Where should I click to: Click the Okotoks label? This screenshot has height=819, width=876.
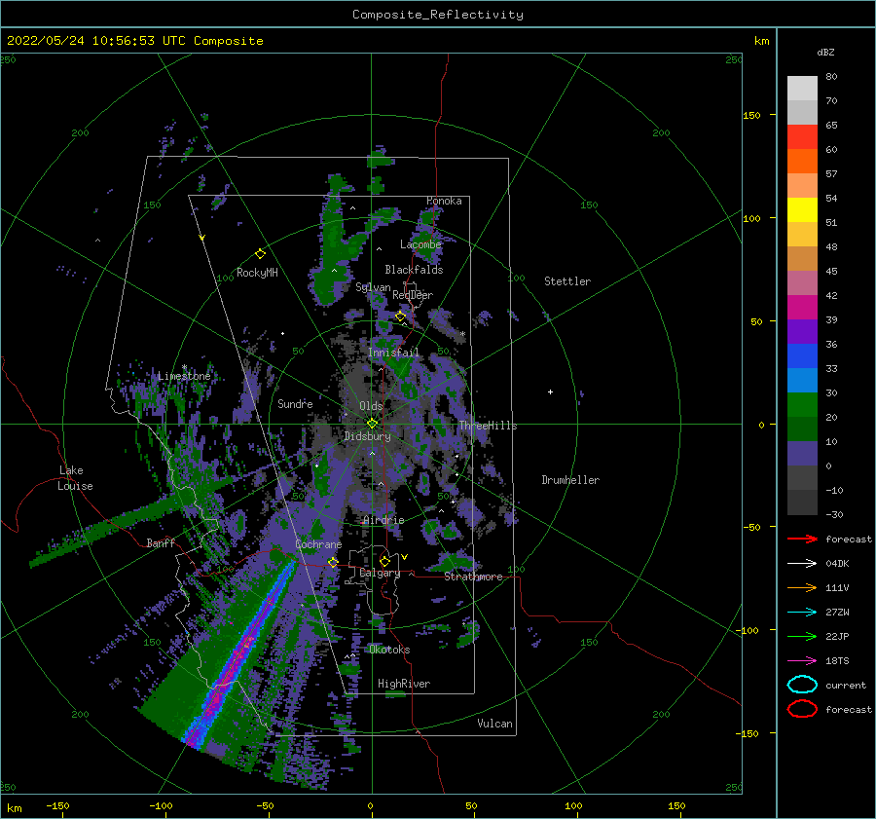pos(389,650)
